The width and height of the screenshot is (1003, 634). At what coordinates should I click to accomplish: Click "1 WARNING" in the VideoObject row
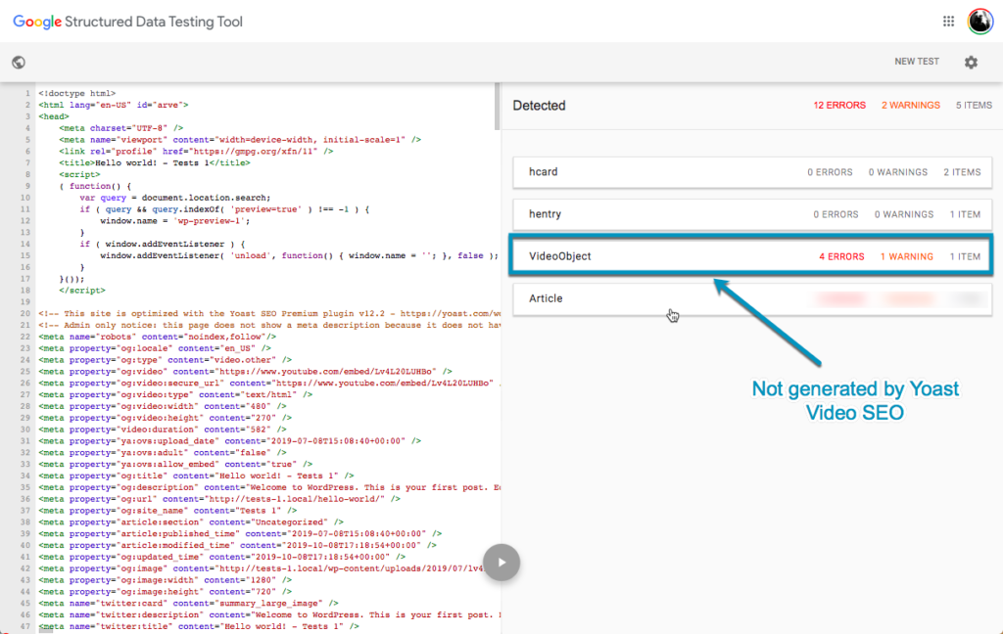906,257
